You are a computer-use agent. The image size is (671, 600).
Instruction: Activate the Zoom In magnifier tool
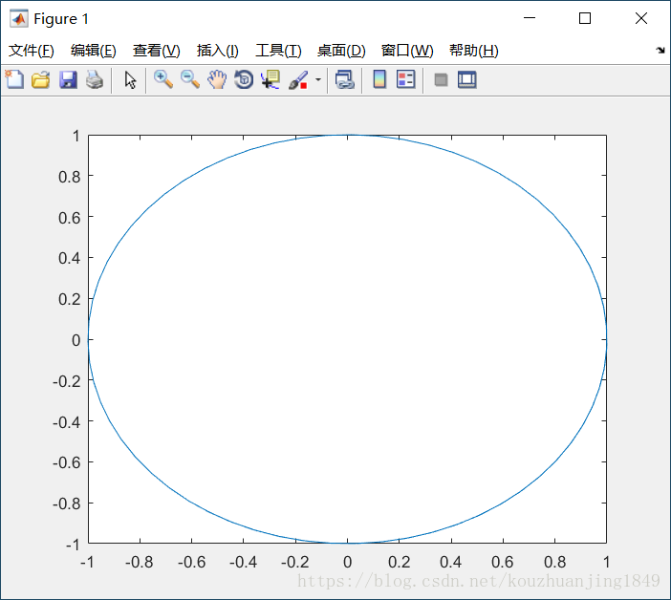pos(163,79)
